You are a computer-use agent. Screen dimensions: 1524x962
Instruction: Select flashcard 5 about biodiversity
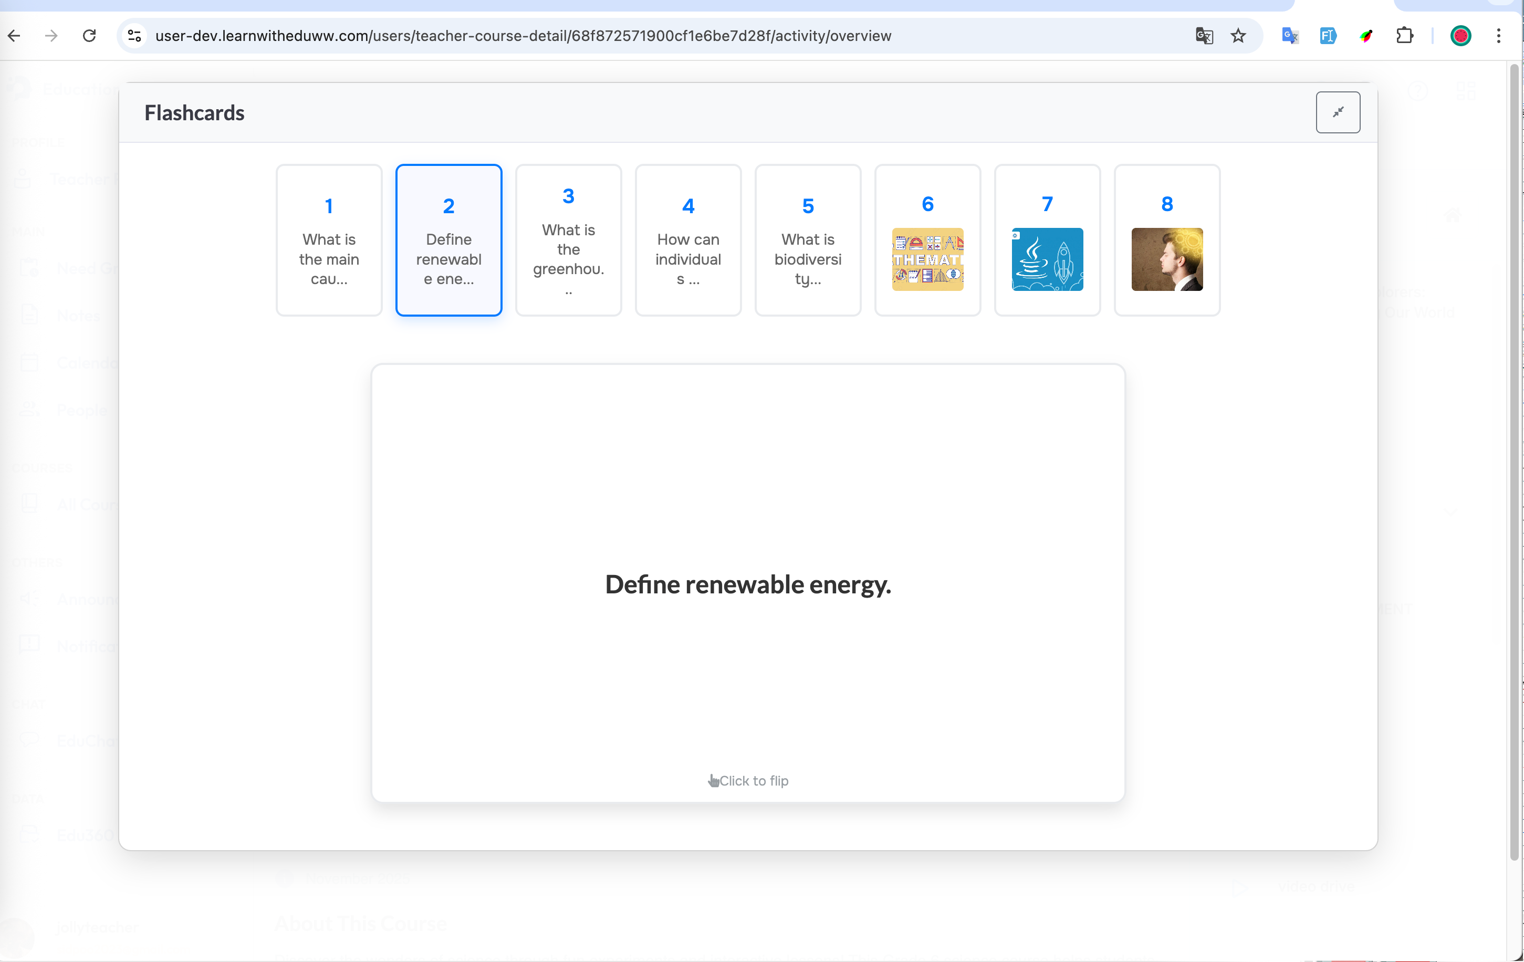(808, 240)
